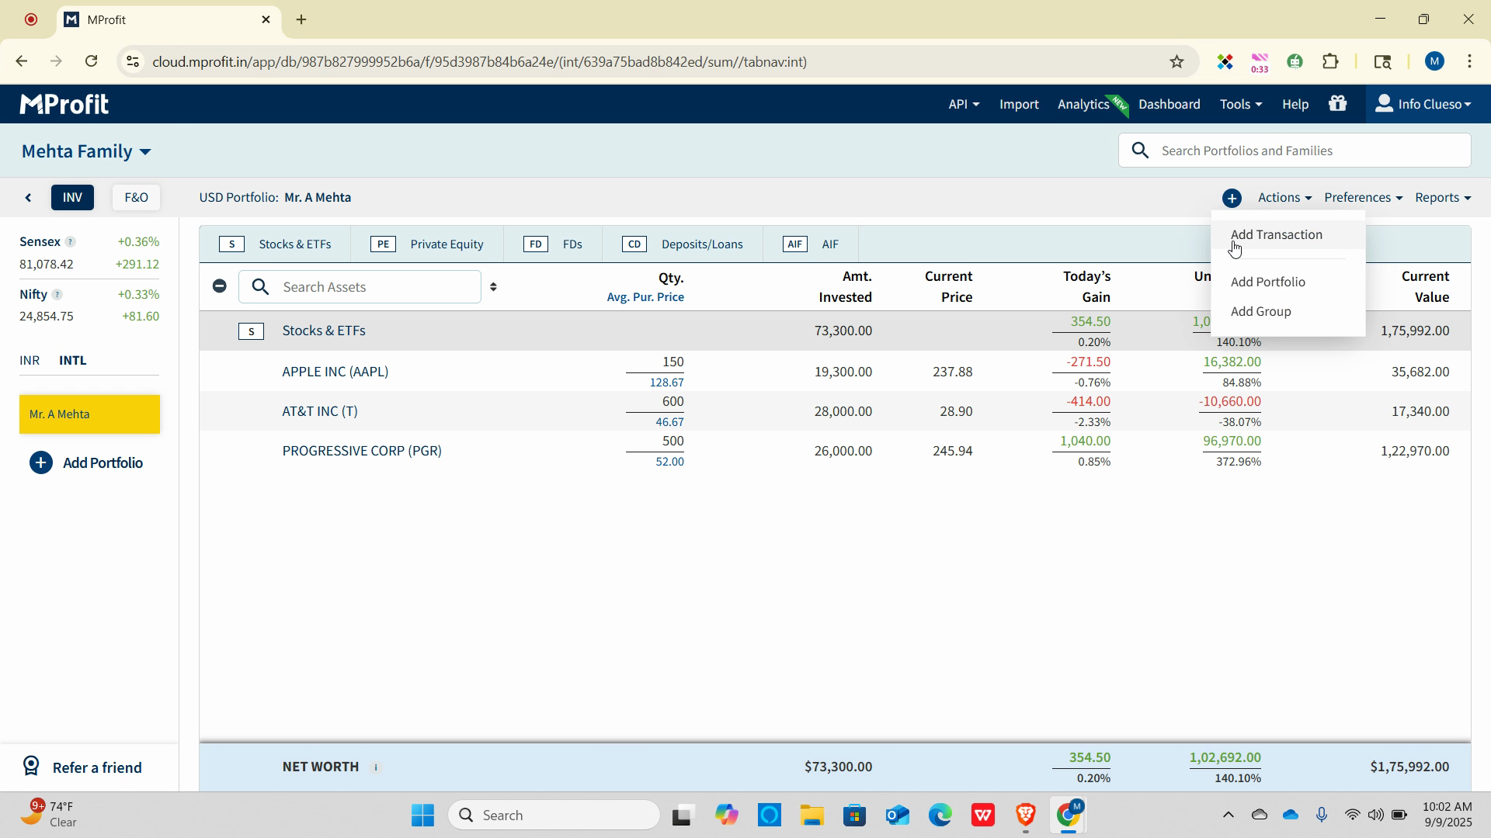Viewport: 1491px width, 838px height.
Task: Open the Preferences dropdown menu
Action: pyautogui.click(x=1363, y=198)
